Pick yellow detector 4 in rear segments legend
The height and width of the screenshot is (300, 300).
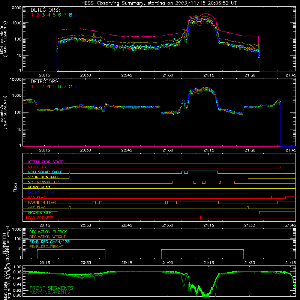(x=49, y=87)
